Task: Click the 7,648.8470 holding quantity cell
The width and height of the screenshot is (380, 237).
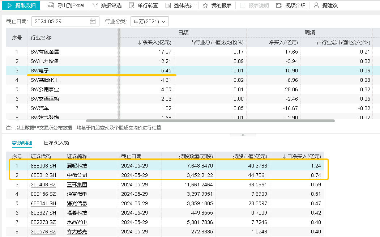Action: click(x=200, y=166)
